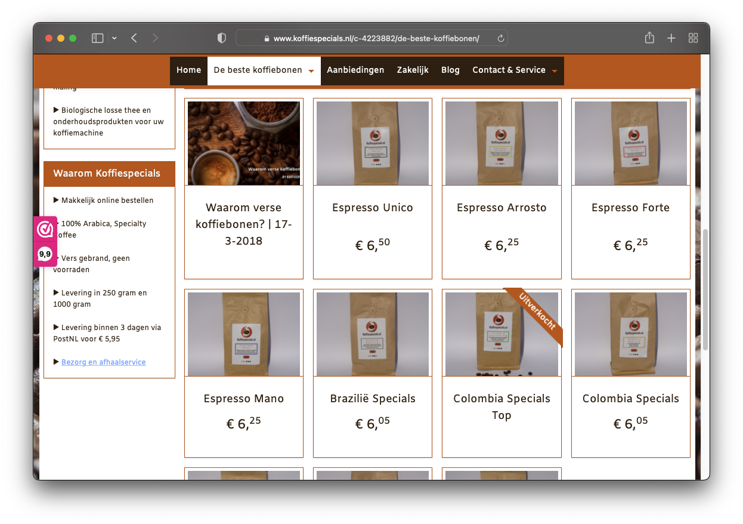
Task: Click the Espresso Unico price € 6,50
Action: (373, 244)
